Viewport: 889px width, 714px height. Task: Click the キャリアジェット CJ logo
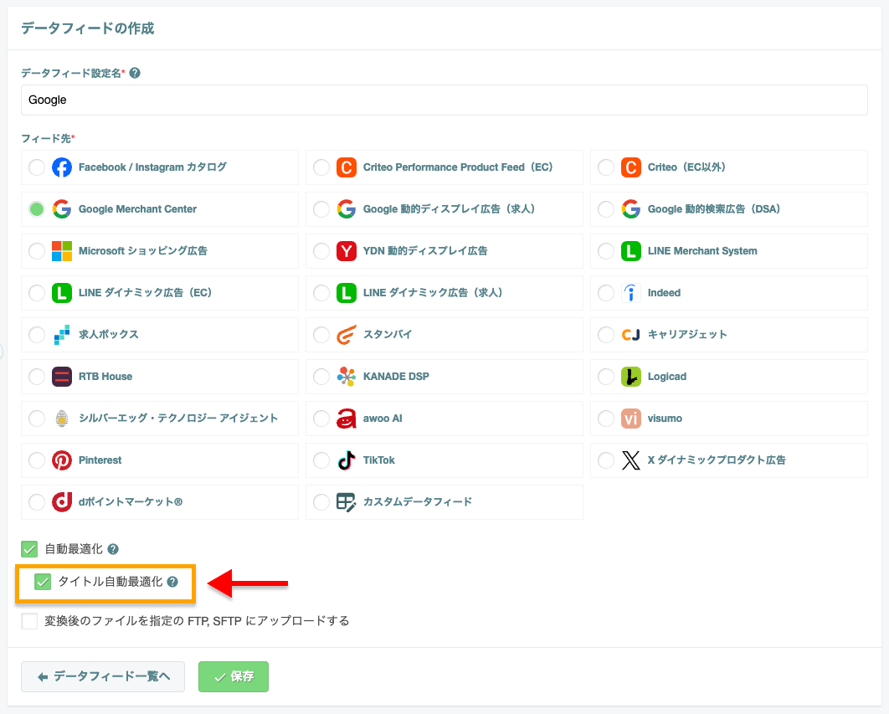click(631, 335)
